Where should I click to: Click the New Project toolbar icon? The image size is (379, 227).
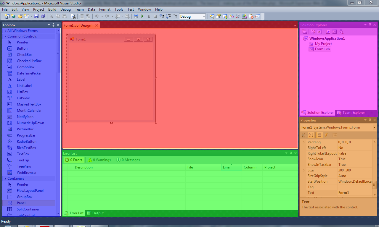7,16
